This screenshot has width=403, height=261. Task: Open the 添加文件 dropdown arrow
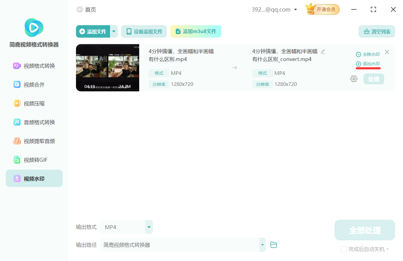114,31
